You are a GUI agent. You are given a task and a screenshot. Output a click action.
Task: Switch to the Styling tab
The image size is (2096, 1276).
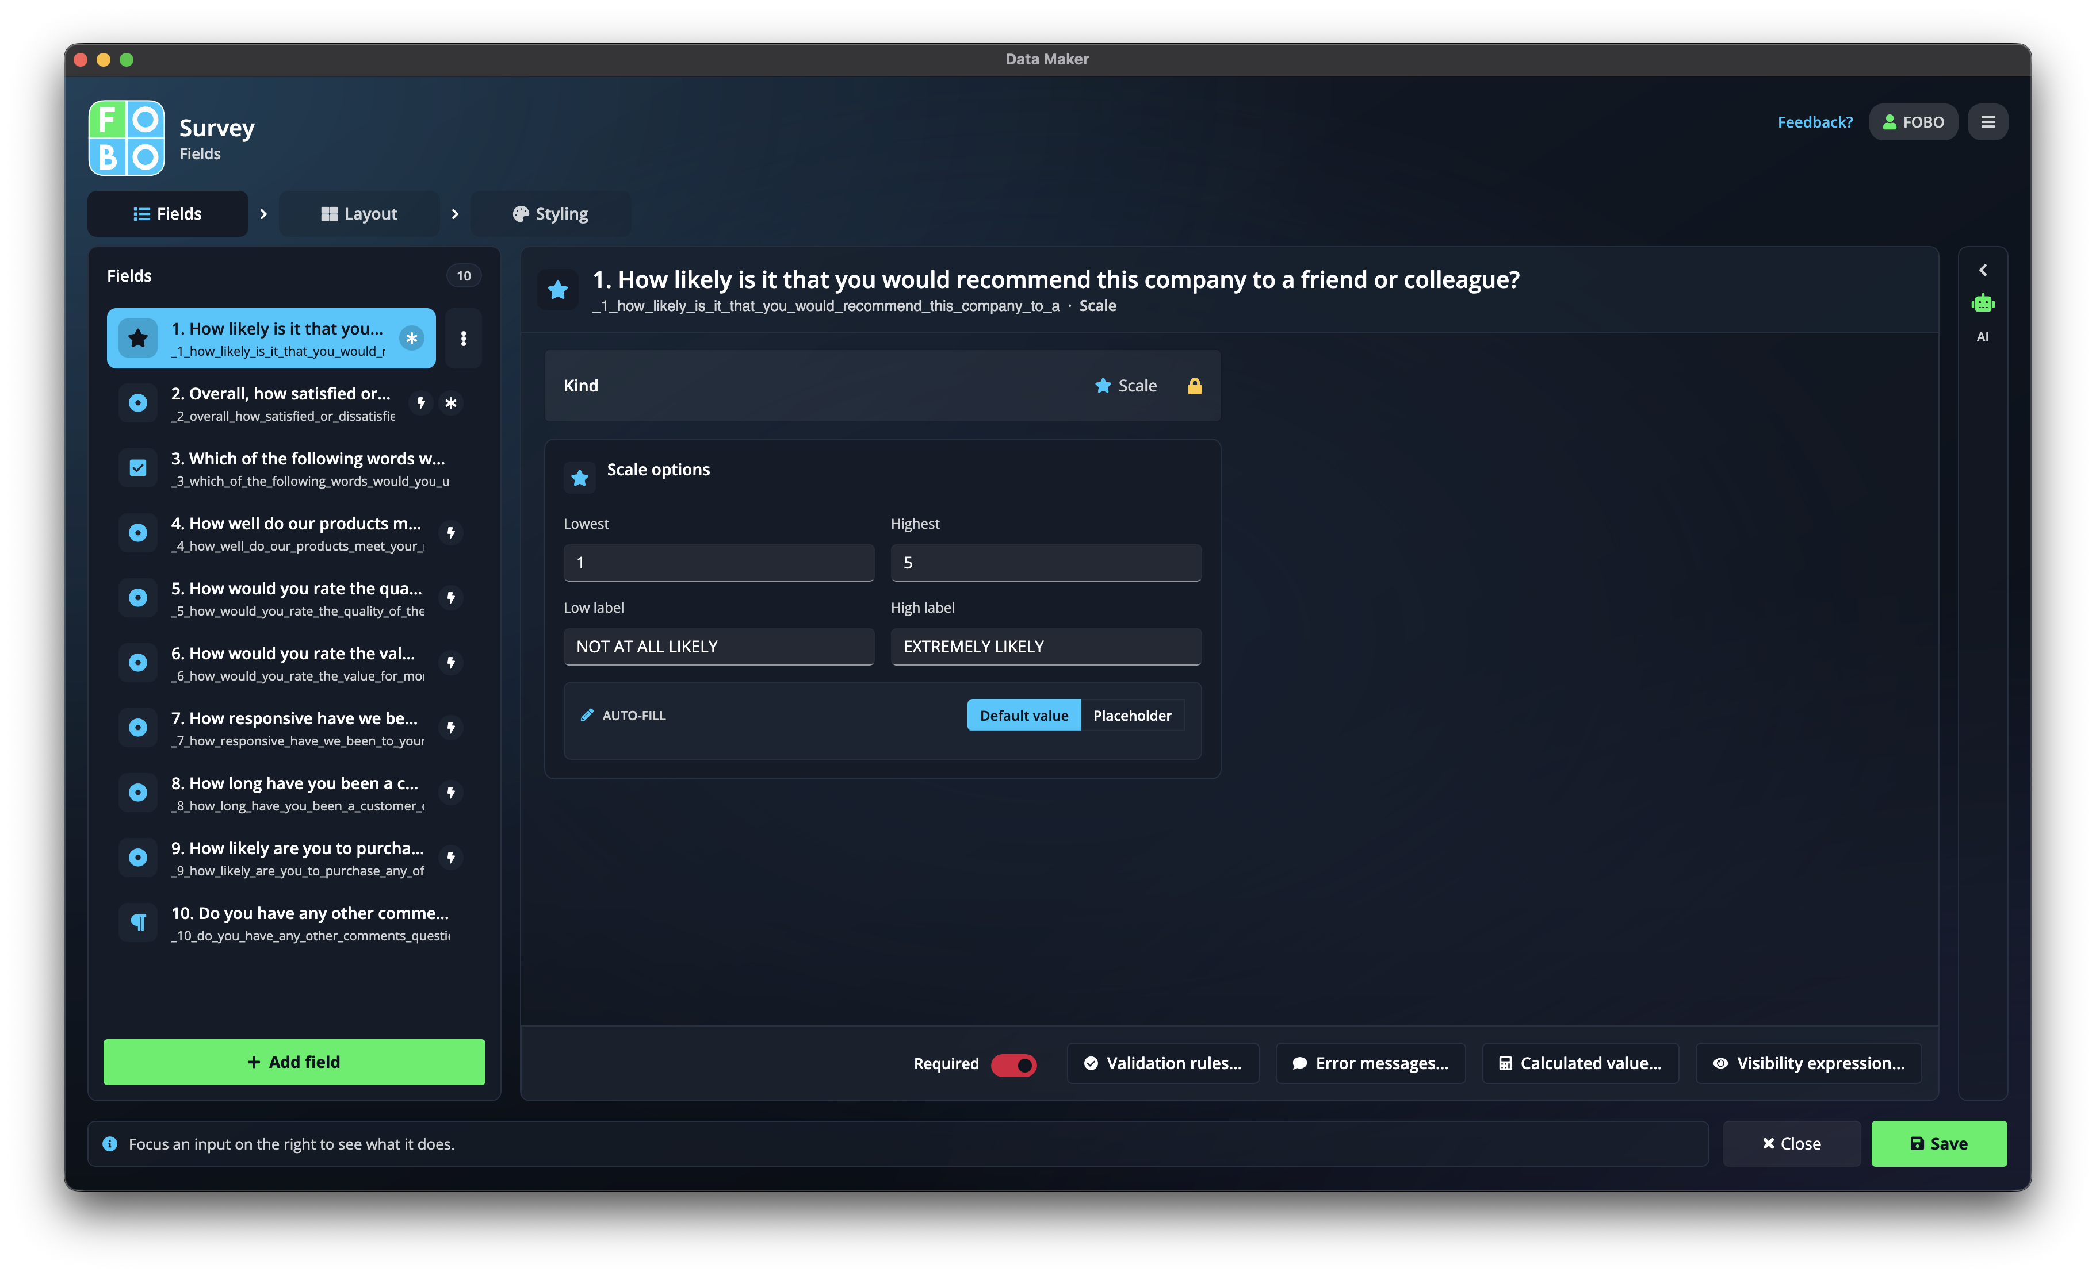[550, 214]
